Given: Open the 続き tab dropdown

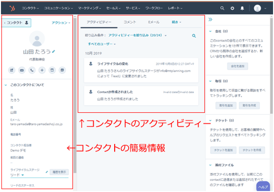Looking at the screenshot, I should 177,22.
